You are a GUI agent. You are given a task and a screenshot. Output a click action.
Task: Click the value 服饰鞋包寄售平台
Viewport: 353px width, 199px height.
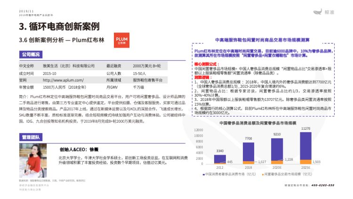click(x=148, y=80)
